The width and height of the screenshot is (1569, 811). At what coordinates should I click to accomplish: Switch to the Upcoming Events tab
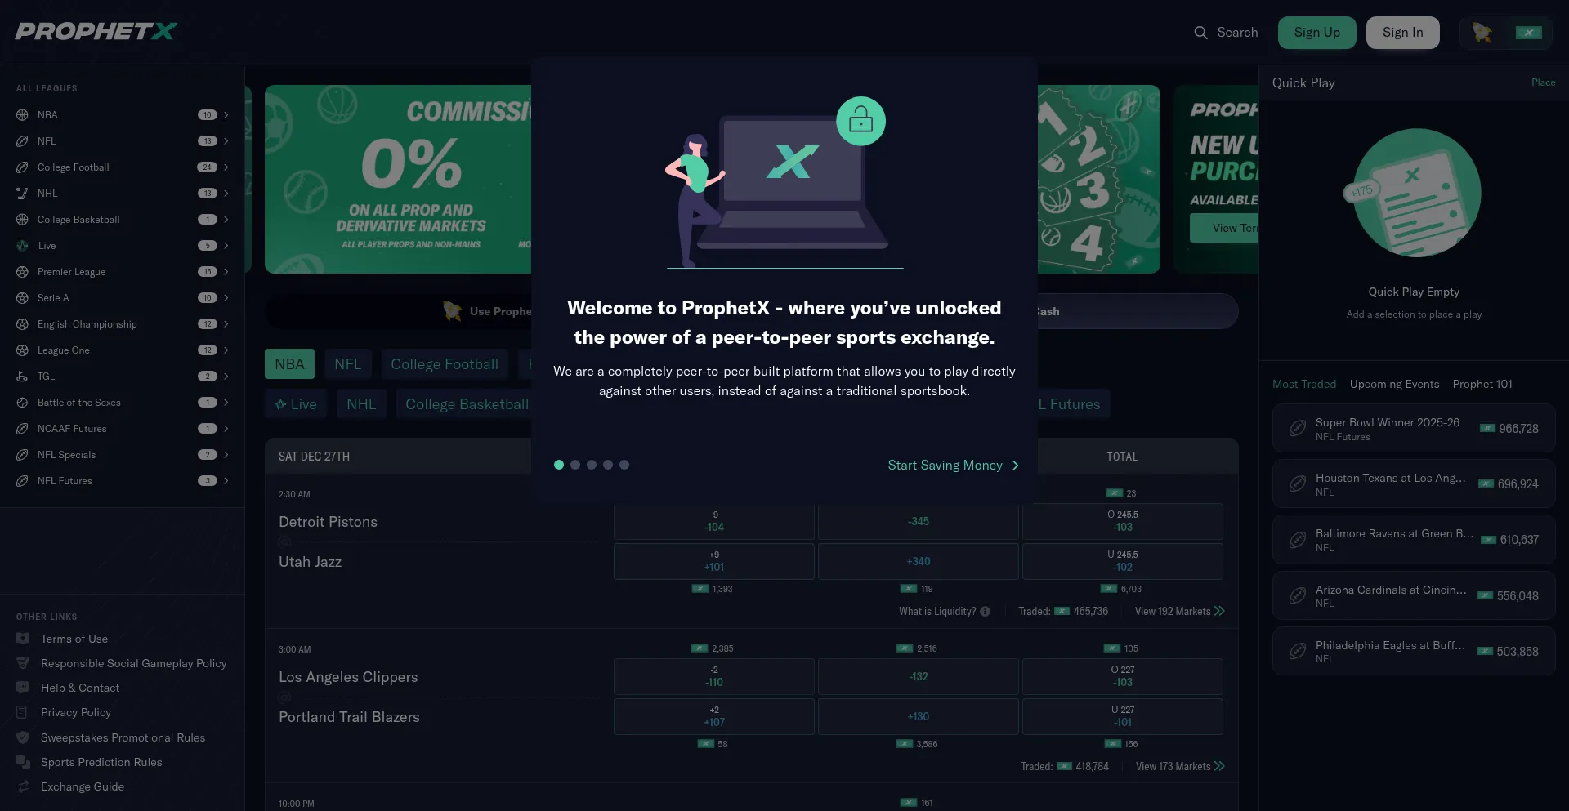click(1394, 384)
